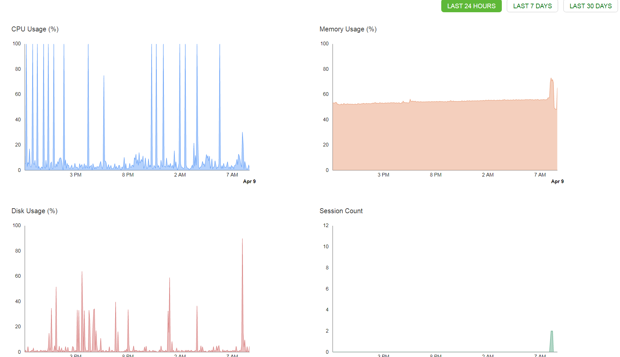The height and width of the screenshot is (357, 620).
Task: Click the 7 AM label under the Memory Usage chart
Action: (x=540, y=175)
